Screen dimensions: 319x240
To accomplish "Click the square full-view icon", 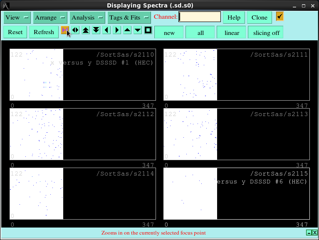I will click(x=148, y=30).
